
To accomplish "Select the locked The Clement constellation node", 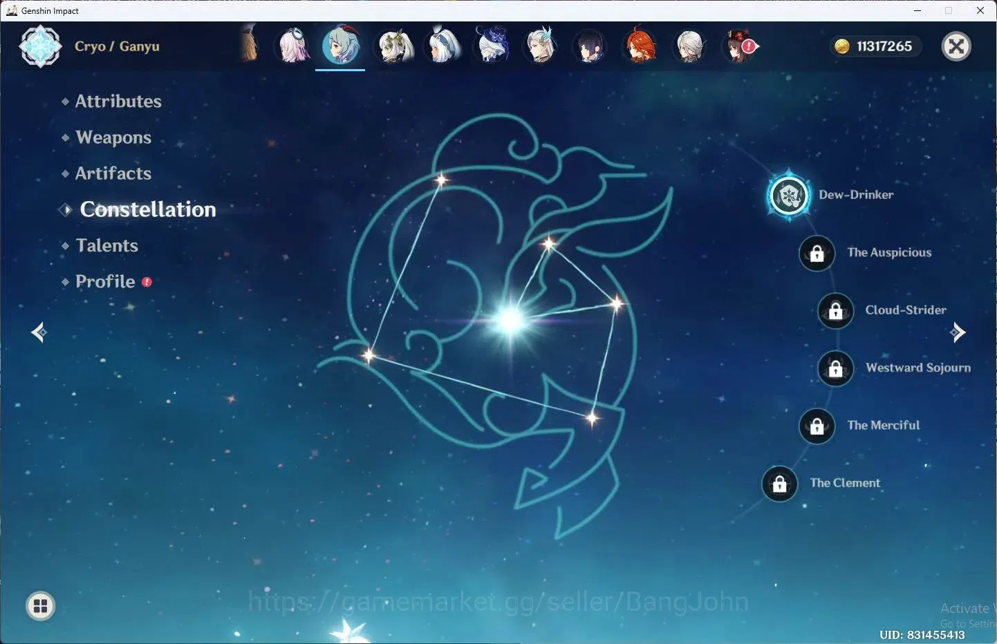I will [x=779, y=483].
